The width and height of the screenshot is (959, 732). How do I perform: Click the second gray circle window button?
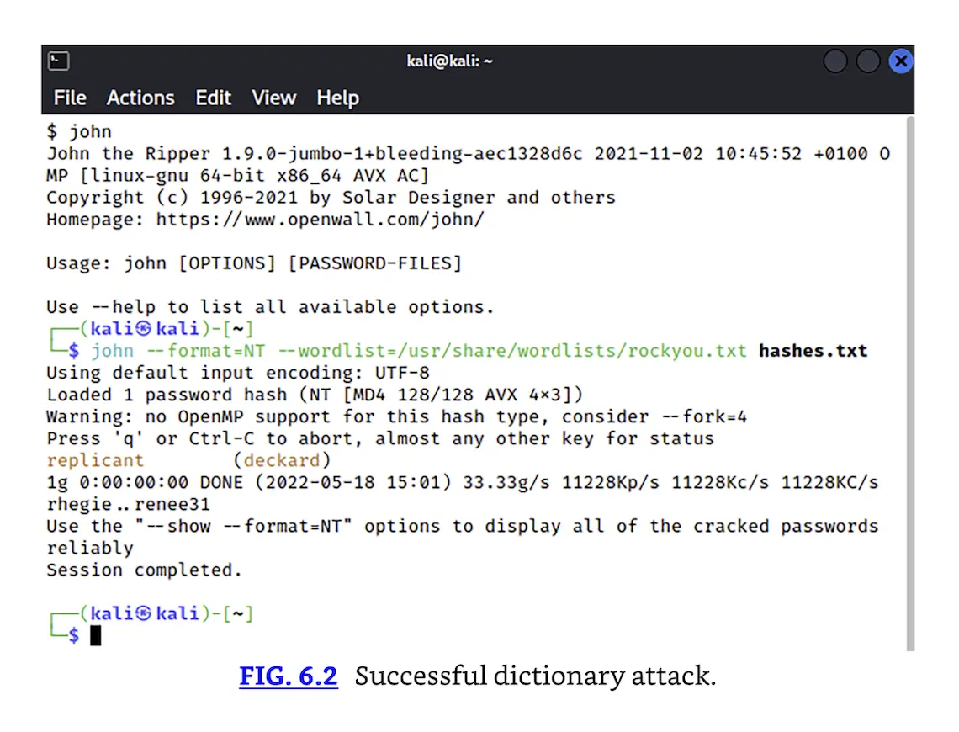tap(867, 61)
